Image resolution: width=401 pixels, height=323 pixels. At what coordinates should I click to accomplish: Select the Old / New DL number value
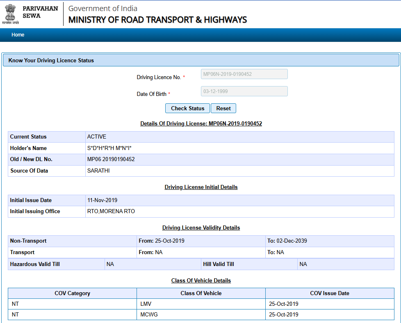pos(111,159)
